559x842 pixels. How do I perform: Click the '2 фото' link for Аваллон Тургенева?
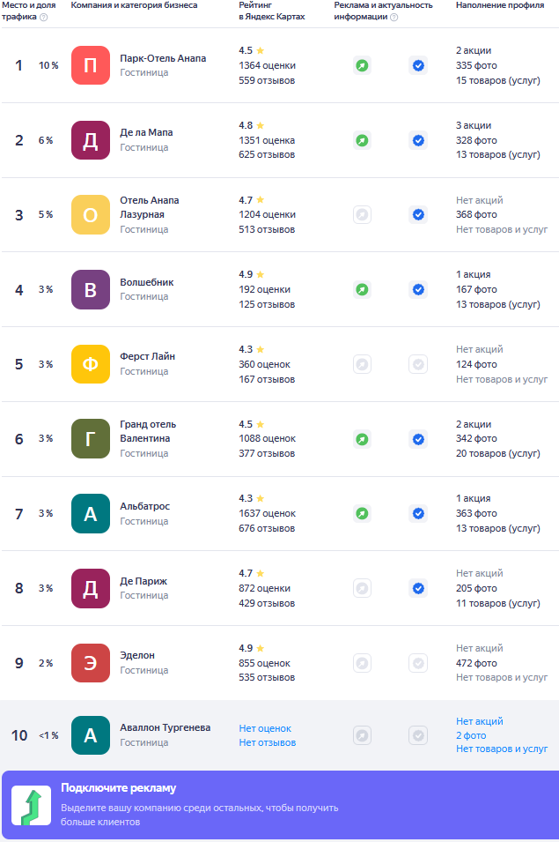point(471,735)
